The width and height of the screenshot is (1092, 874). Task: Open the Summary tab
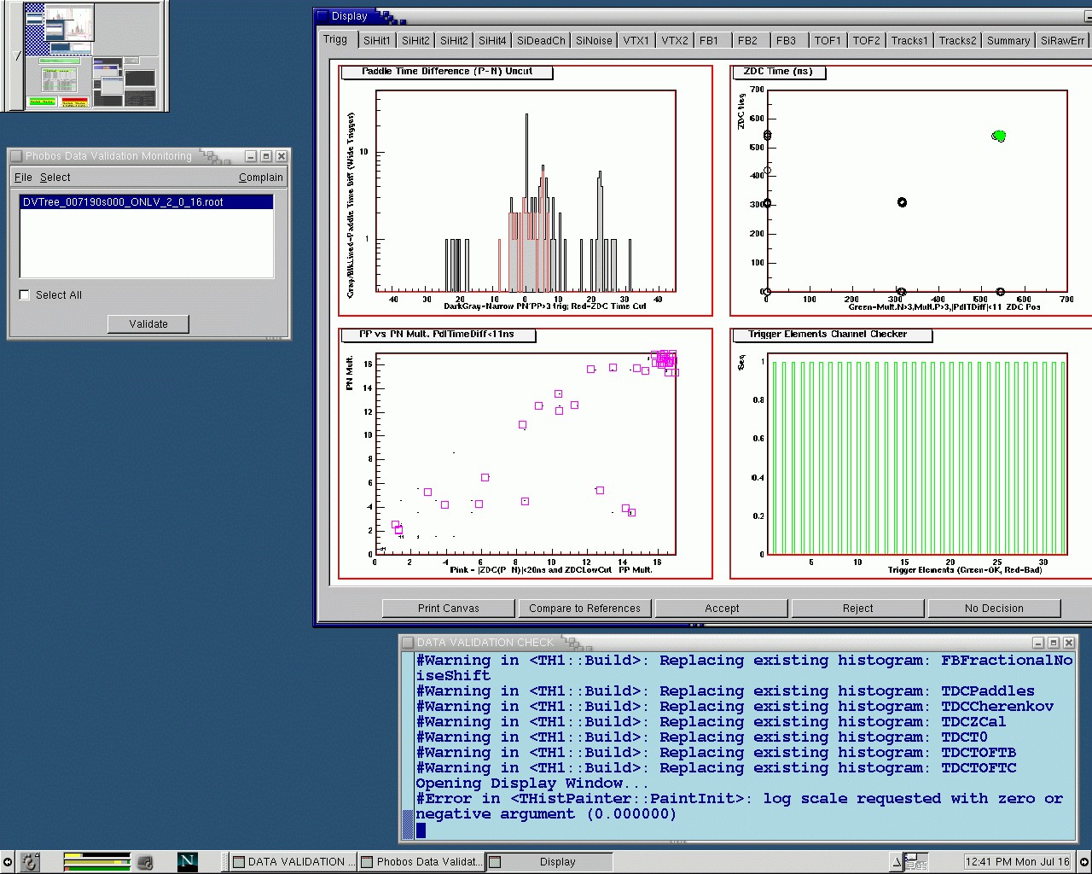click(x=1008, y=40)
